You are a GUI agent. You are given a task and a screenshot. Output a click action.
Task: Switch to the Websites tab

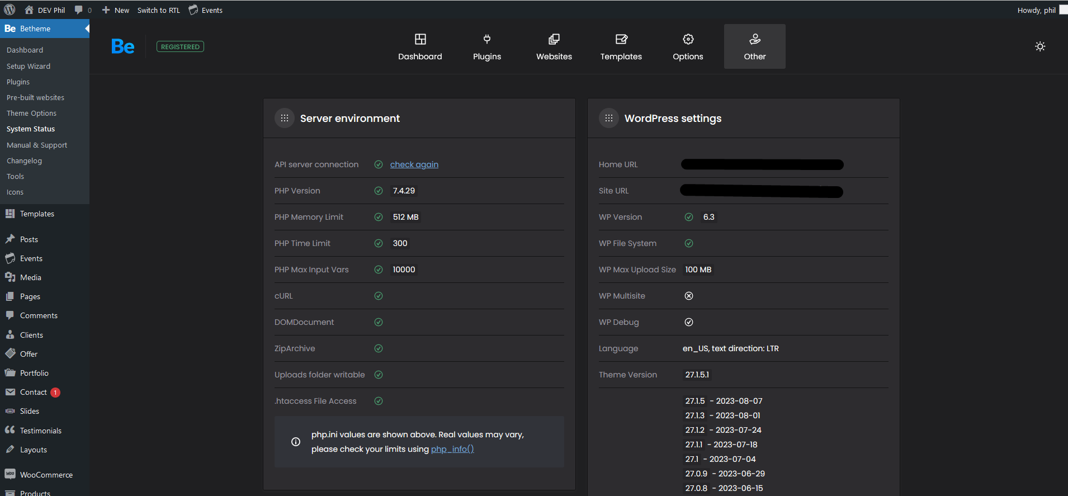click(554, 46)
